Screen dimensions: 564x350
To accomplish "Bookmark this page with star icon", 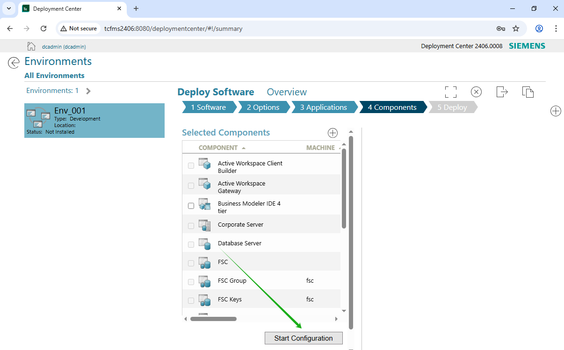I will [x=516, y=29].
